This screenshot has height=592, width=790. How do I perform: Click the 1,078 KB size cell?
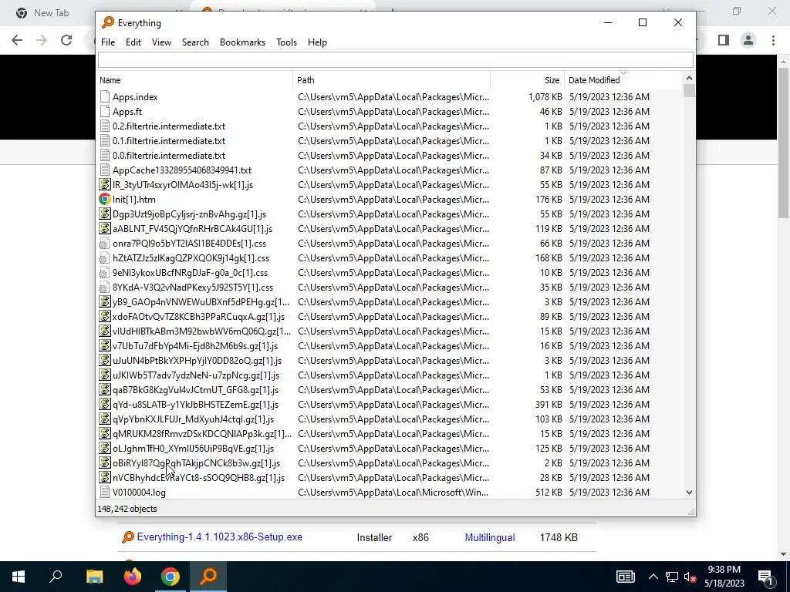coord(545,96)
